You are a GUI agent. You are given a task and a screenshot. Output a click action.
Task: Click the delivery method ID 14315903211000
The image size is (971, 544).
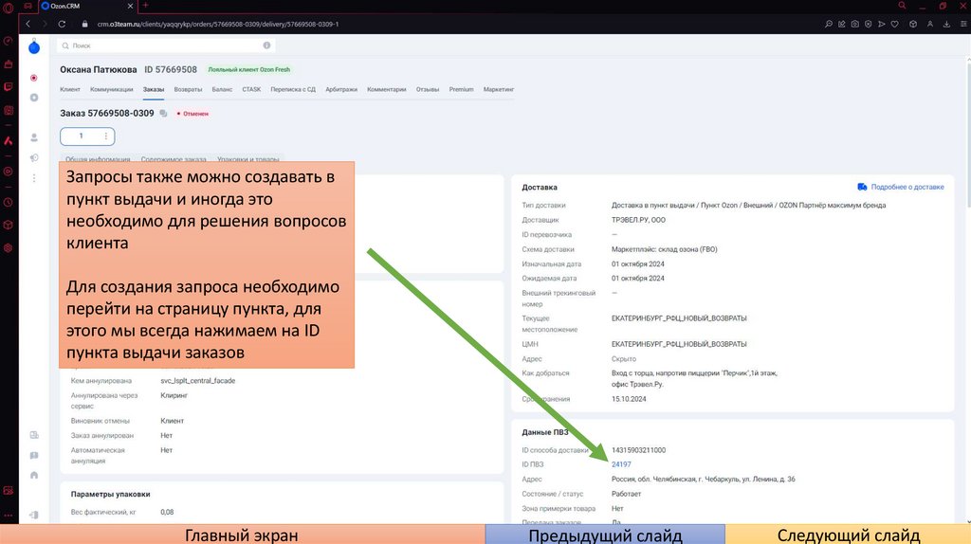click(x=638, y=450)
